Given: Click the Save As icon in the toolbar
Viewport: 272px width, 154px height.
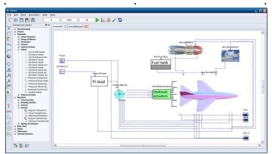Looking at the screenshot, I should (x=27, y=20).
